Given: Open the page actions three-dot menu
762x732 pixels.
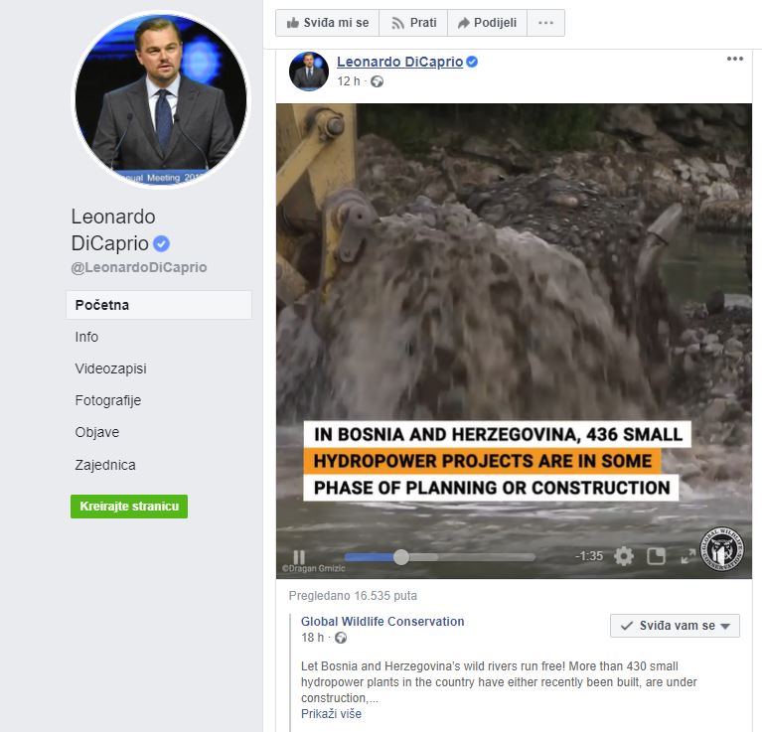Looking at the screenshot, I should [545, 23].
